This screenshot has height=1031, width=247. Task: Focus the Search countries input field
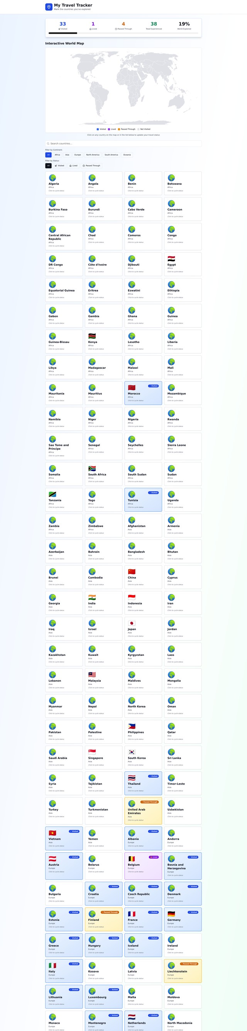(123, 143)
